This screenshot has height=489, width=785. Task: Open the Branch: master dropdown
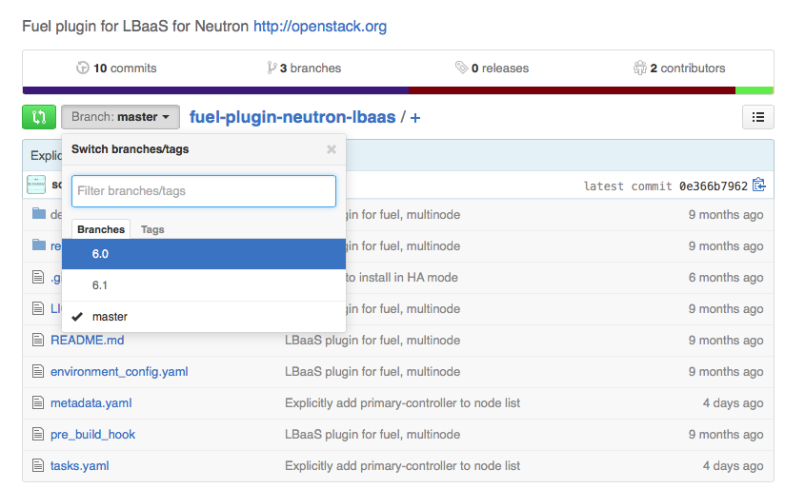(120, 117)
